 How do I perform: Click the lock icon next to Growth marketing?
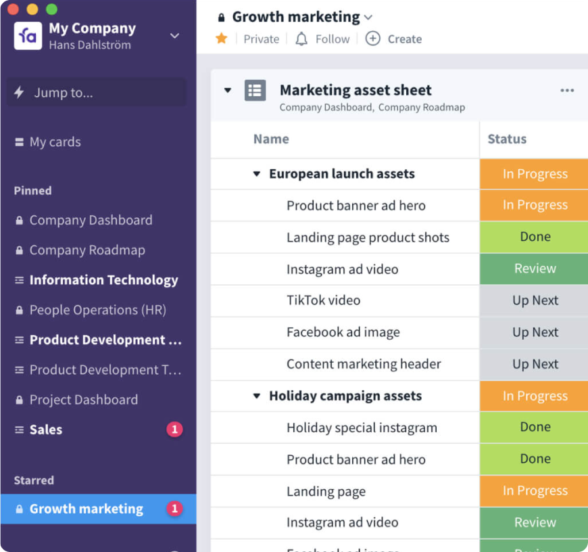coord(222,16)
